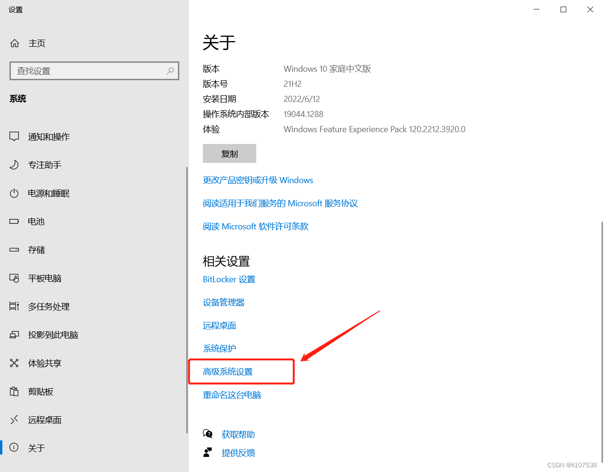The height and width of the screenshot is (472, 604).
Task: Focus the 查找设置 search box
Action: (x=94, y=71)
